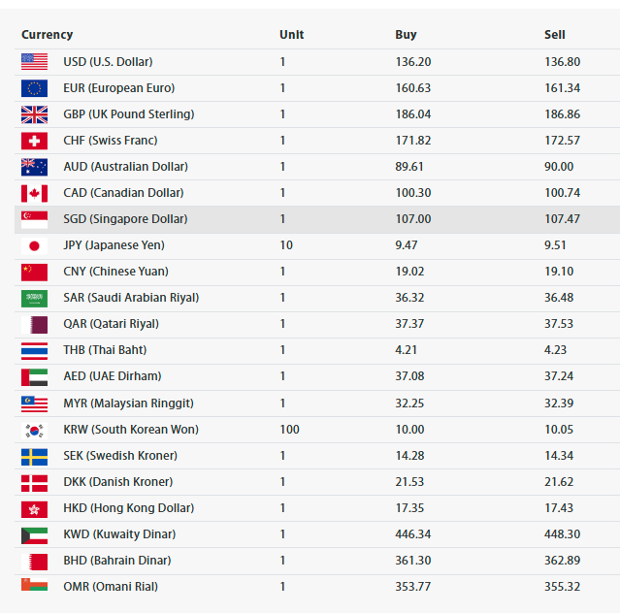The height and width of the screenshot is (613, 620).
Task: Click the Swedish flag icon
Action: coord(34,457)
